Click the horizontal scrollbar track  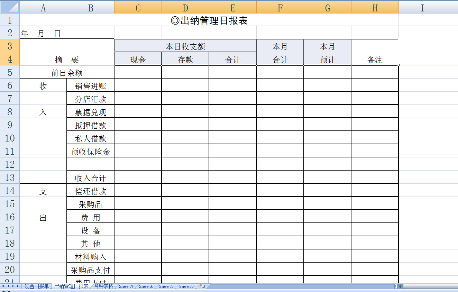(x=430, y=286)
